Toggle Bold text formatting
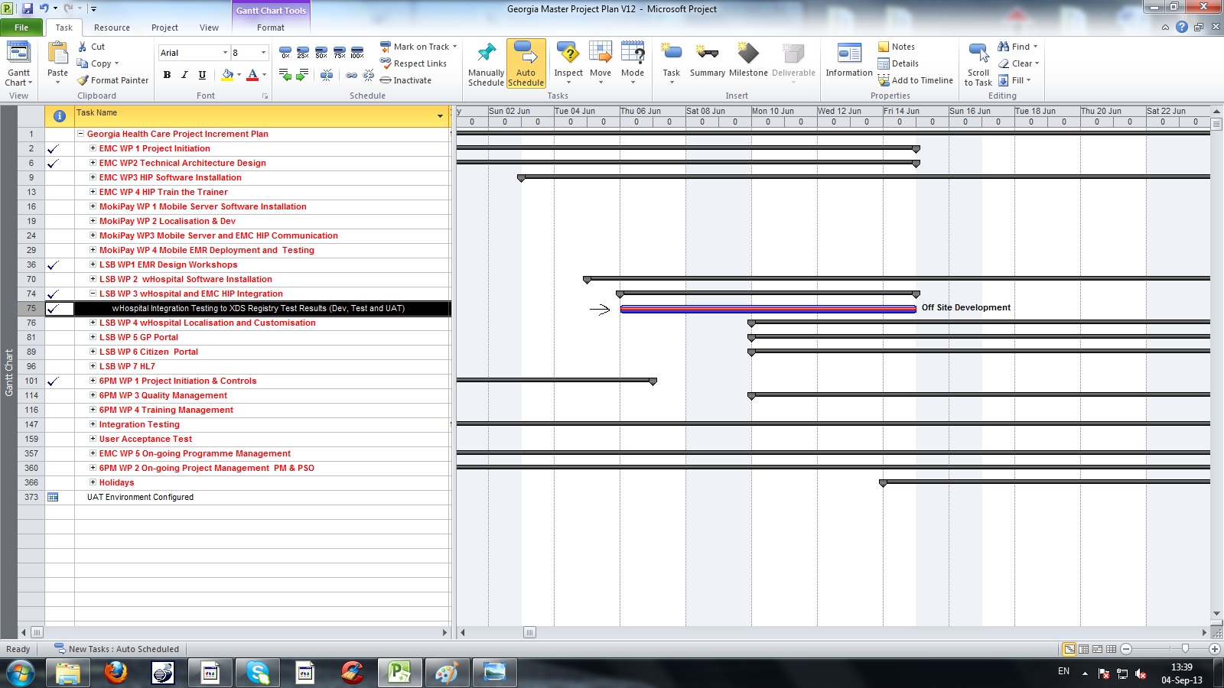The image size is (1224, 688). pyautogui.click(x=167, y=75)
